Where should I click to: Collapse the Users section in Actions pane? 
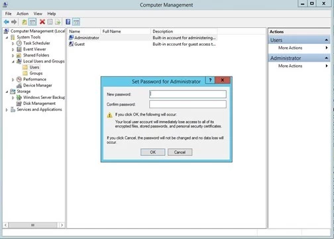[x=326, y=40]
